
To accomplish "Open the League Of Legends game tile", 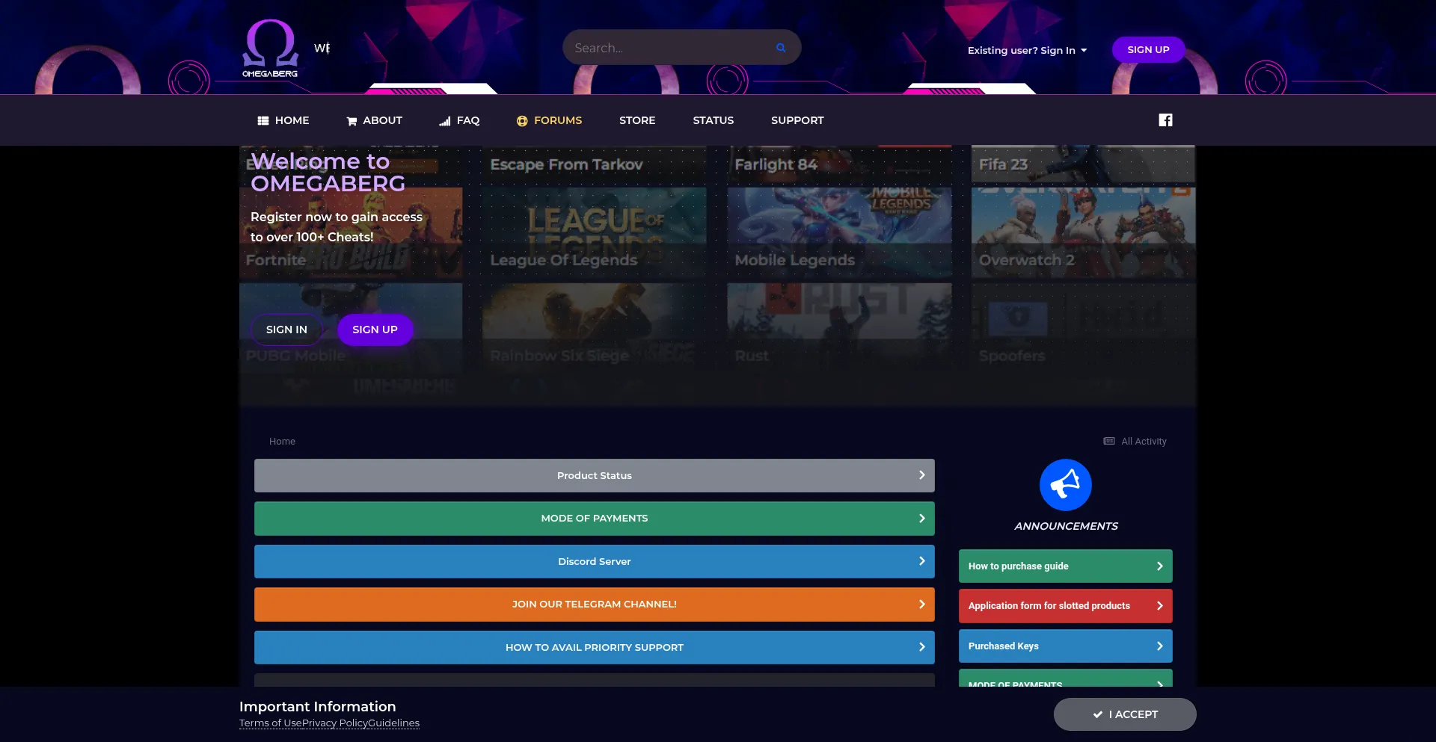I will pos(595,232).
